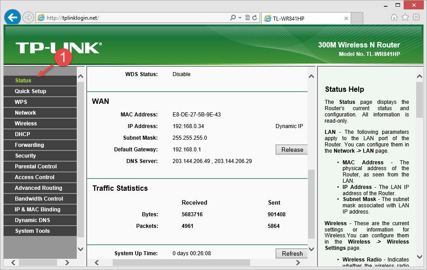Reload the page with the refresh icon
Viewport: 427px width, 270px height.
tap(255, 17)
